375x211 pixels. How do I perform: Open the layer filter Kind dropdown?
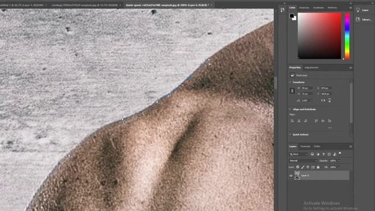(299, 154)
